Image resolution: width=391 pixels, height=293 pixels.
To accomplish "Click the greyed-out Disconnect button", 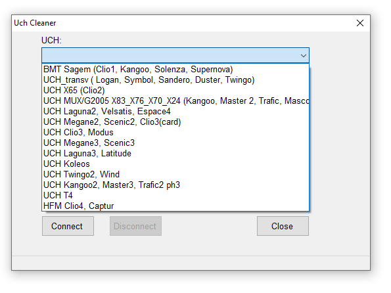I will (x=135, y=226).
